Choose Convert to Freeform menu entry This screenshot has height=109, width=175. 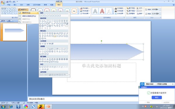click(29, 16)
